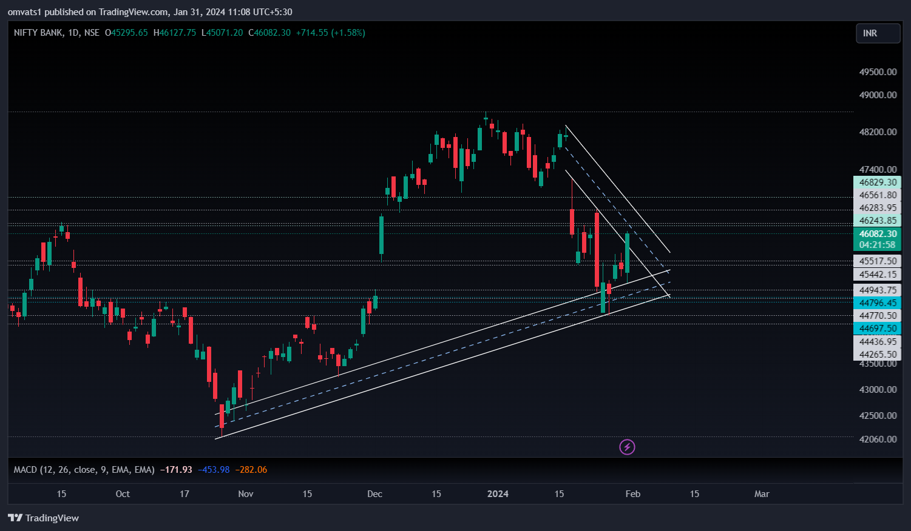Click the Feb date label
The width and height of the screenshot is (911, 531).
pyautogui.click(x=633, y=494)
